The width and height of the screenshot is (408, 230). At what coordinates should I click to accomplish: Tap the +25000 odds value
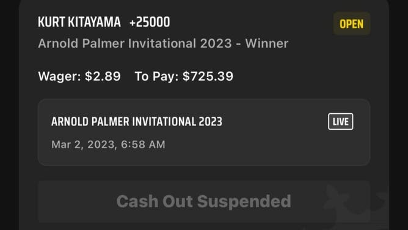(150, 22)
